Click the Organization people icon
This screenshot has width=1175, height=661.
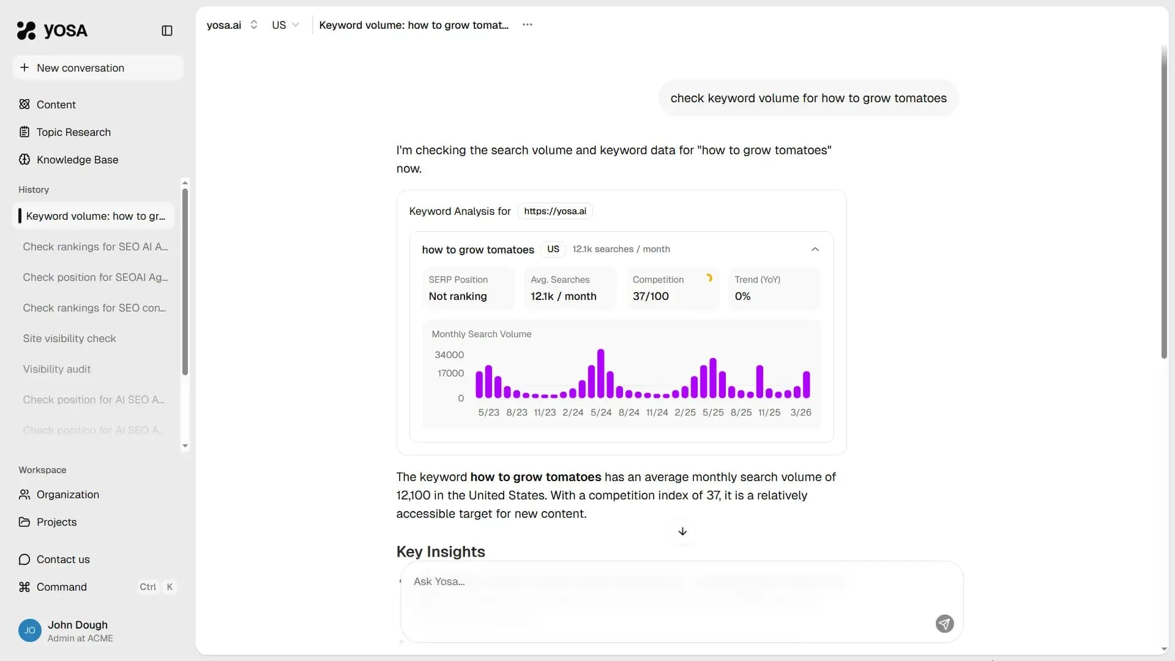tap(24, 494)
